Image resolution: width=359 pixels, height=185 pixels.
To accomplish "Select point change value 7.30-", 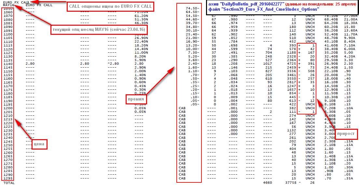I will 194,52.
